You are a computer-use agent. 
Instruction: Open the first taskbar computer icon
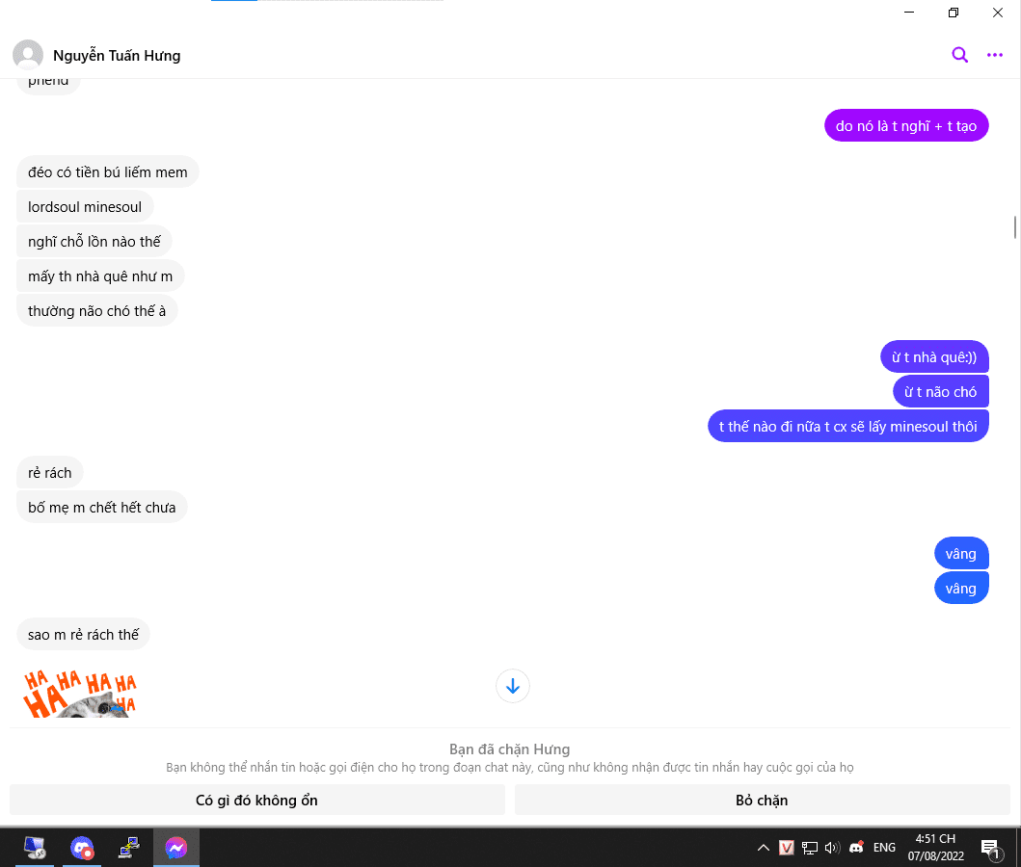point(35,848)
